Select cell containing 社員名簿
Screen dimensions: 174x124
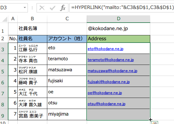pos(32,29)
